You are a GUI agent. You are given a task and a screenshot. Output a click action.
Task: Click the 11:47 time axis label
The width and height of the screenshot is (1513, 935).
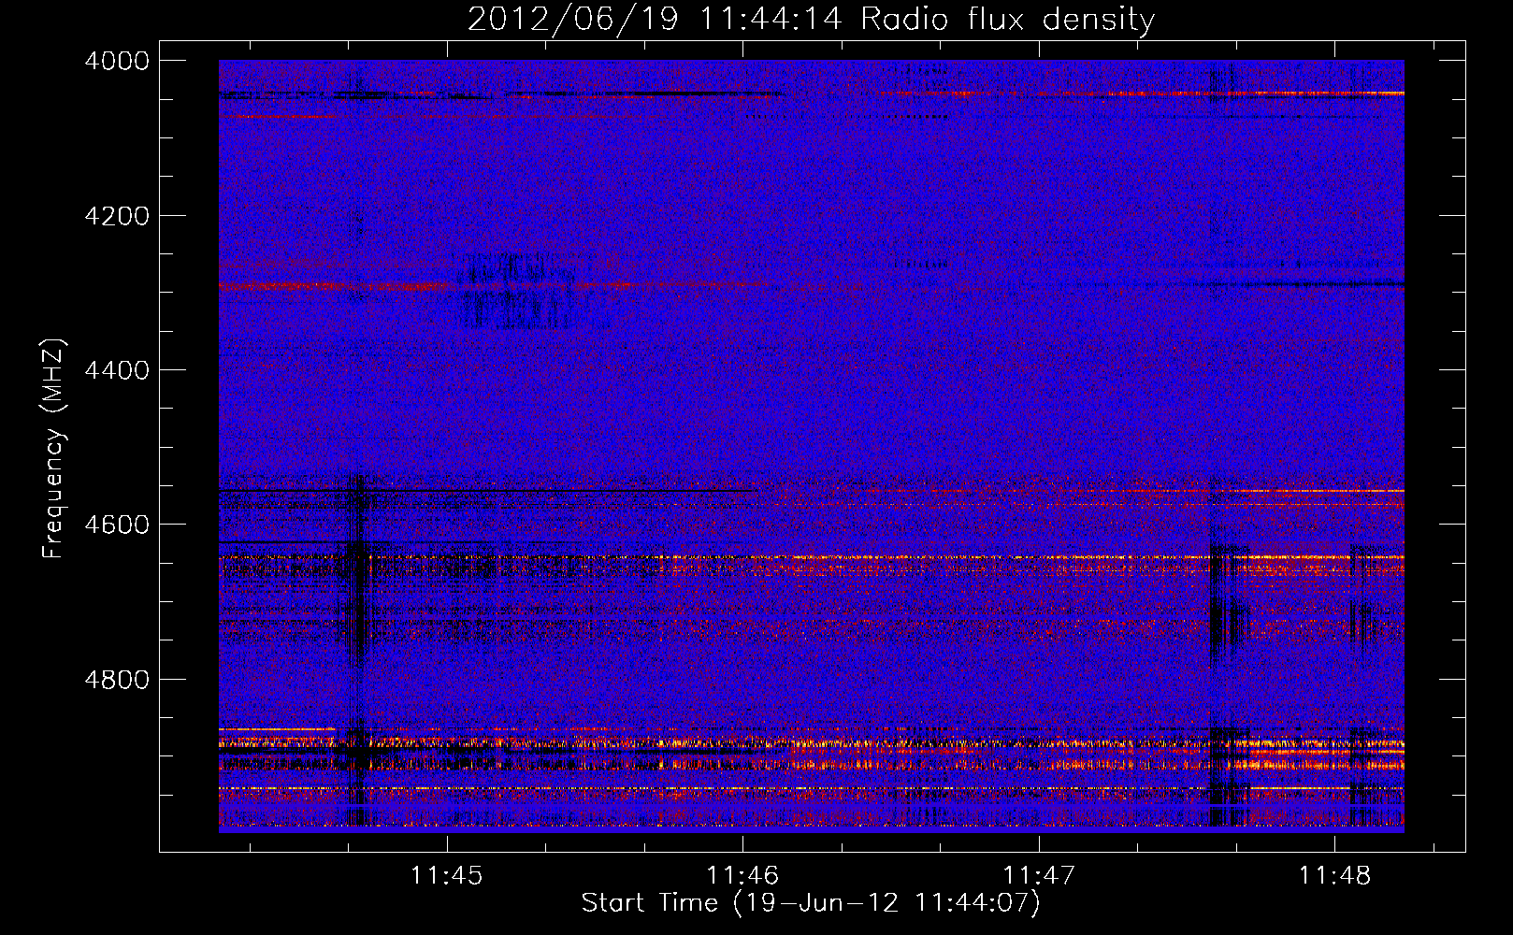click(1039, 875)
